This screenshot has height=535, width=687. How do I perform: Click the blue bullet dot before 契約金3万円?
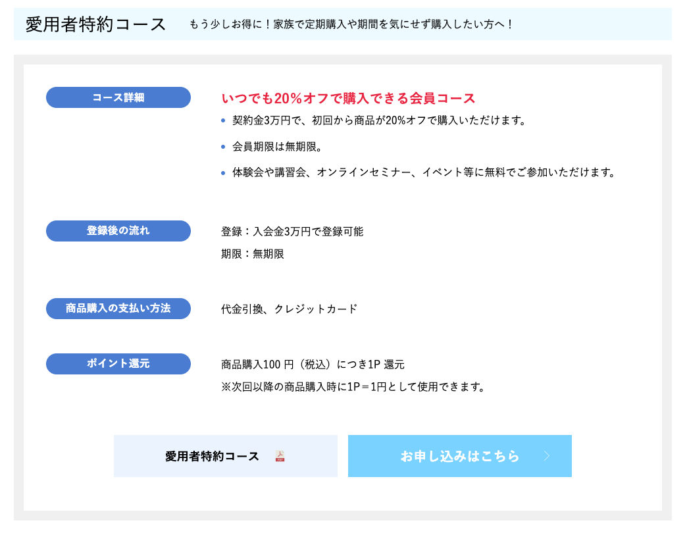click(x=224, y=120)
